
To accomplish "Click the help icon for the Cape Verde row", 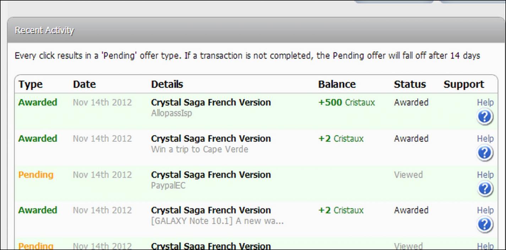I will 485,153.
